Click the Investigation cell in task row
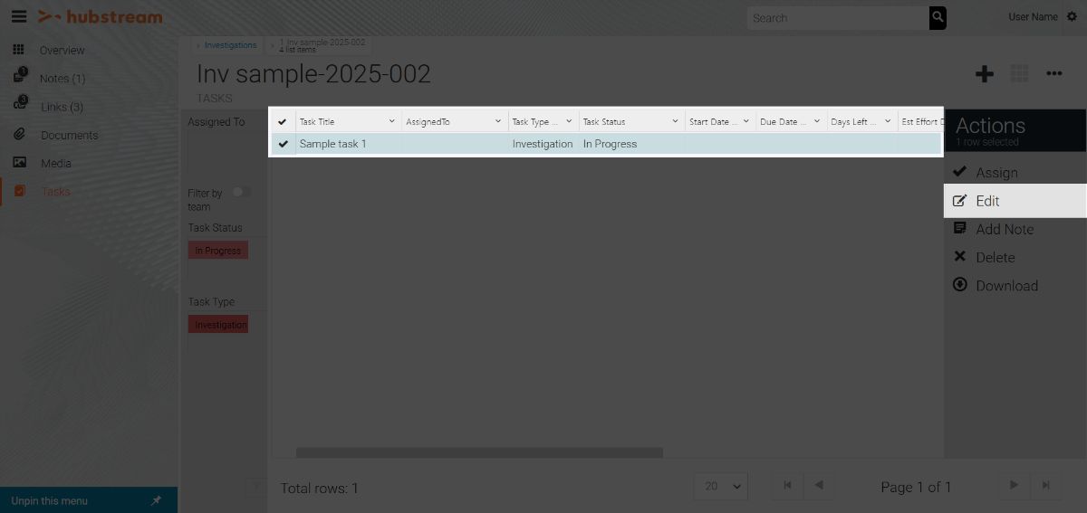 [543, 144]
